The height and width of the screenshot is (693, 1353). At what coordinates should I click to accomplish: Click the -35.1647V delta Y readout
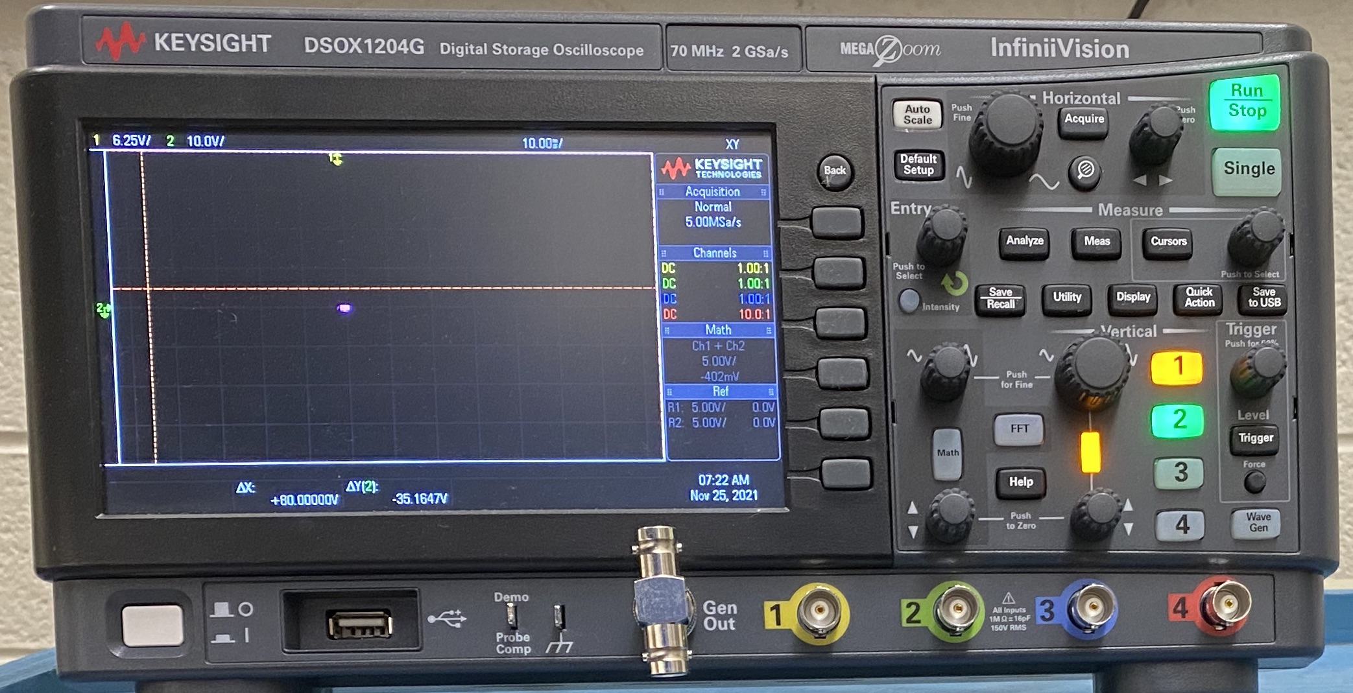point(420,499)
